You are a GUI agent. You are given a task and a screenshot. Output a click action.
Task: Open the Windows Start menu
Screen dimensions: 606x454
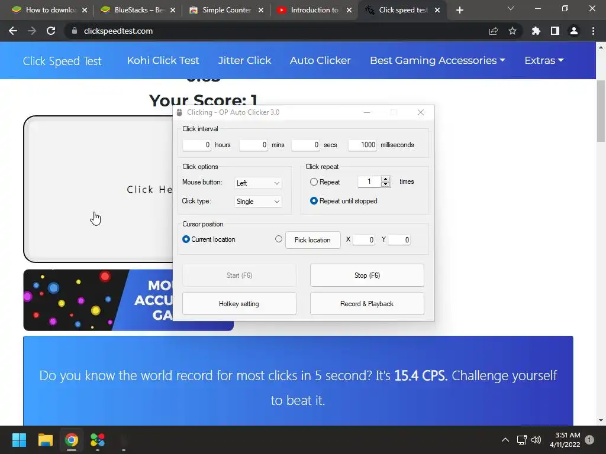point(19,440)
